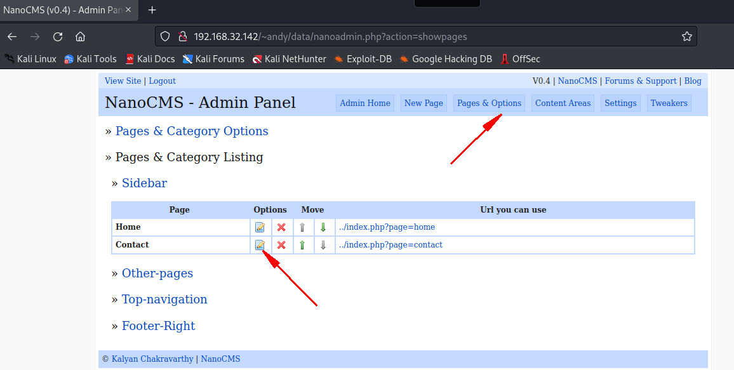Delete the Contact page red X
This screenshot has height=370, width=734.
coord(281,244)
